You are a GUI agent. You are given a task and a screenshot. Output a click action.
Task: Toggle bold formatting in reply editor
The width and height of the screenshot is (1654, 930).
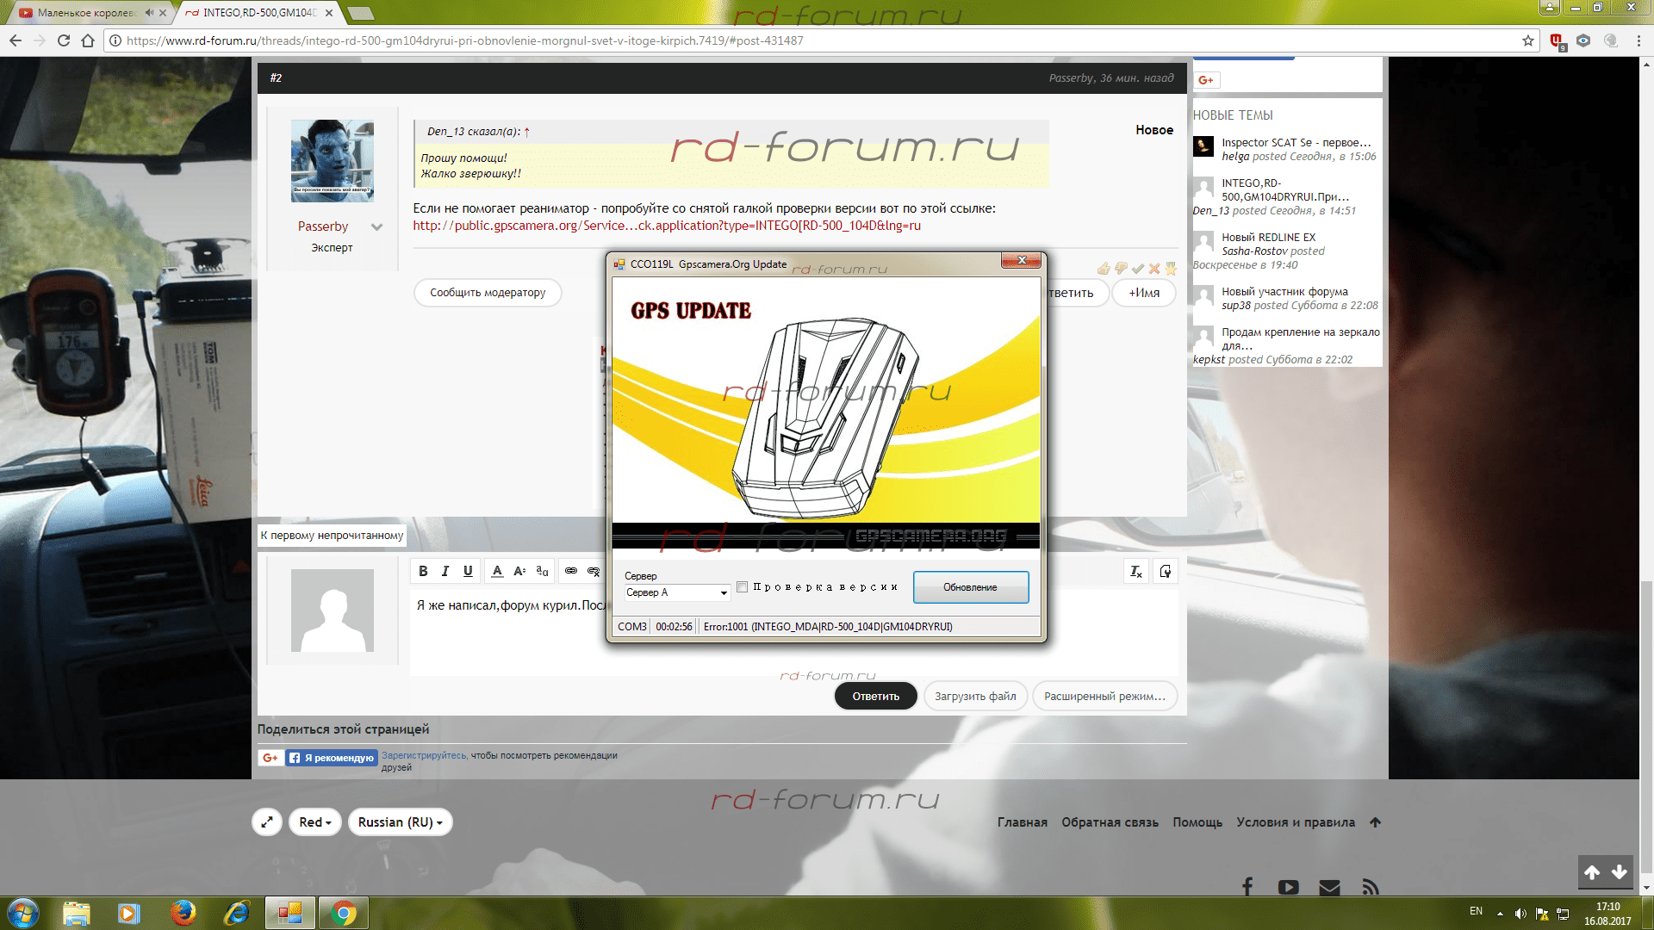coord(423,571)
